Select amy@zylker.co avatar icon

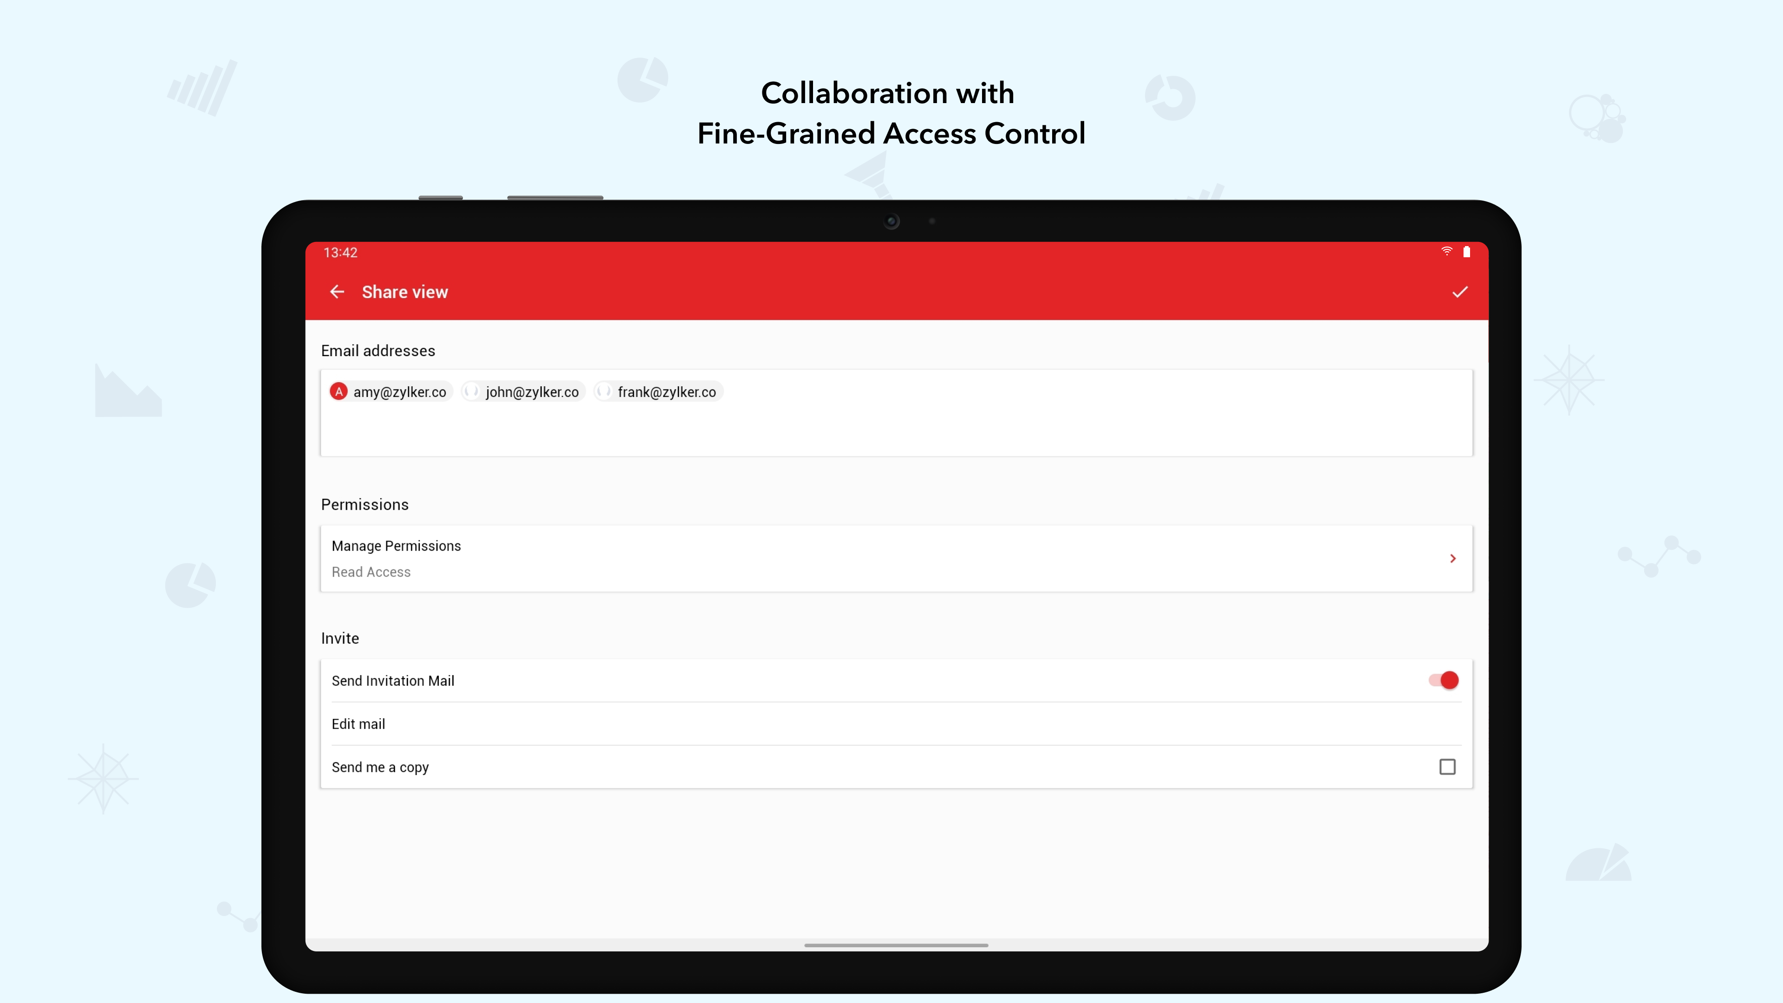(338, 392)
